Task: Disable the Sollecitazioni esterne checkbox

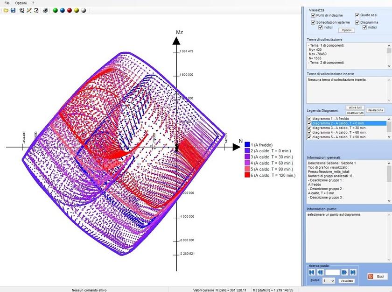Action: tap(314, 22)
